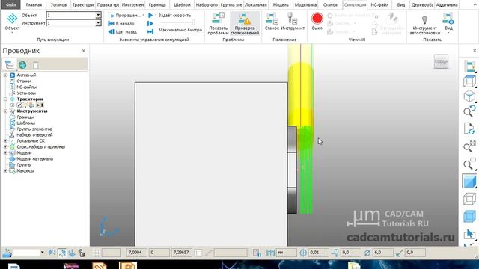Screen dimensions: 479x269
Task: Select the Границы tree item
Action: coord(25,117)
